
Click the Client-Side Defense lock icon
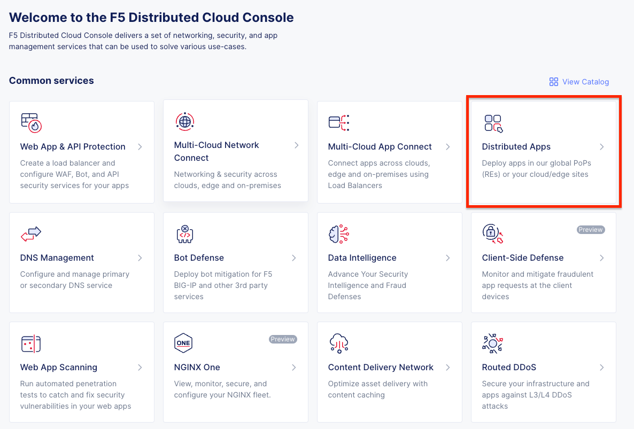pyautogui.click(x=492, y=233)
